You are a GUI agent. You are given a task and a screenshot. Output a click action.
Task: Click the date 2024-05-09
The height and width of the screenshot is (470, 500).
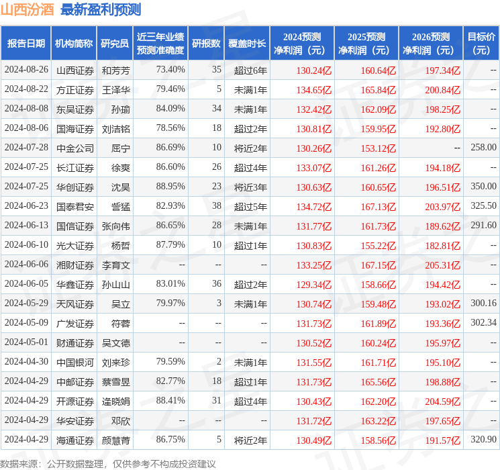click(x=26, y=322)
